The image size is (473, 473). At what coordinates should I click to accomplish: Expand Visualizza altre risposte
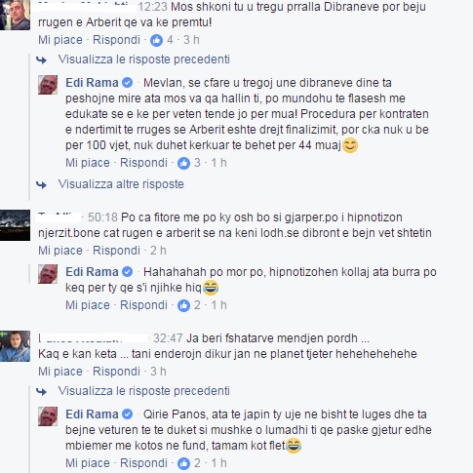121,184
